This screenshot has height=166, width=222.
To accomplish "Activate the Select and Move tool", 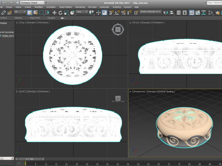I will click(x=54, y=12).
